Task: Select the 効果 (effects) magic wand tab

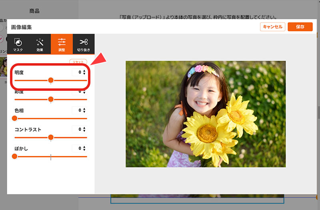Action: tap(40, 44)
